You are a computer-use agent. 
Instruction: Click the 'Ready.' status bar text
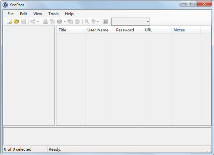[x=55, y=149]
